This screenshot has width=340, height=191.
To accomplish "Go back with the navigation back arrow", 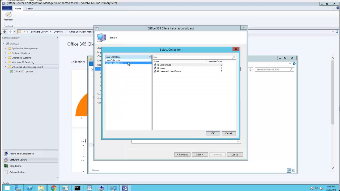I will coord(5,32).
